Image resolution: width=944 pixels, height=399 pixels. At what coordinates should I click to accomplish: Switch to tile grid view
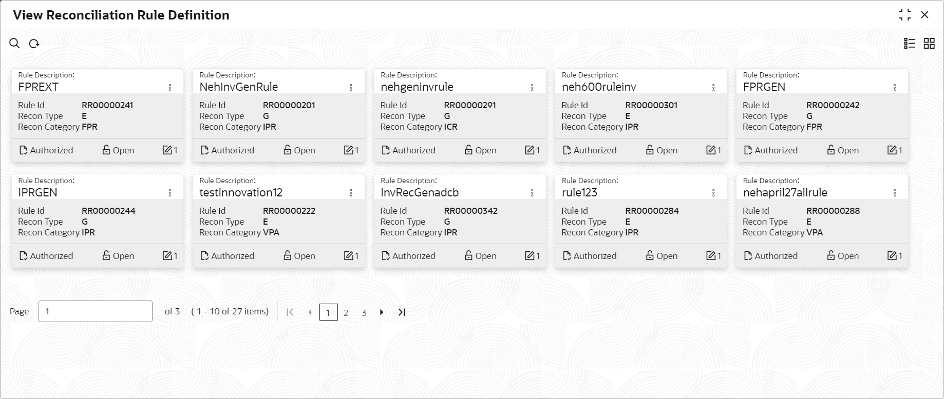(x=929, y=44)
